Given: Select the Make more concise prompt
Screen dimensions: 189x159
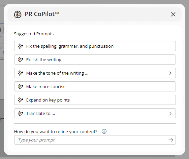Looking at the screenshot, I should [x=95, y=86].
